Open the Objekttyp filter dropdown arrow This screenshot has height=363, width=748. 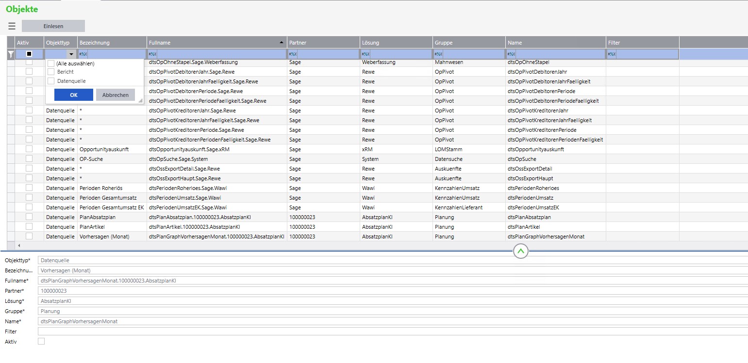(x=71, y=54)
